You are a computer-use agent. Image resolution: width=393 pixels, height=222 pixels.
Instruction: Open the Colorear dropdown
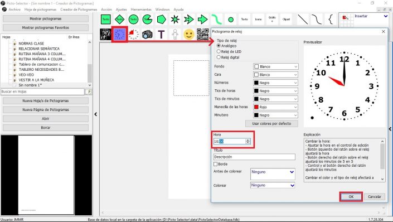coord(273,185)
